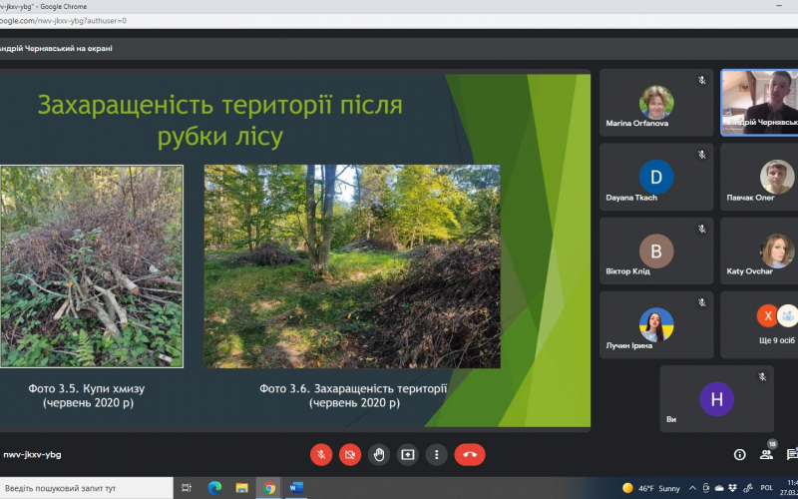Click your own 'Ви' tile
Viewport: 798px width, 499px height.
[716, 398]
